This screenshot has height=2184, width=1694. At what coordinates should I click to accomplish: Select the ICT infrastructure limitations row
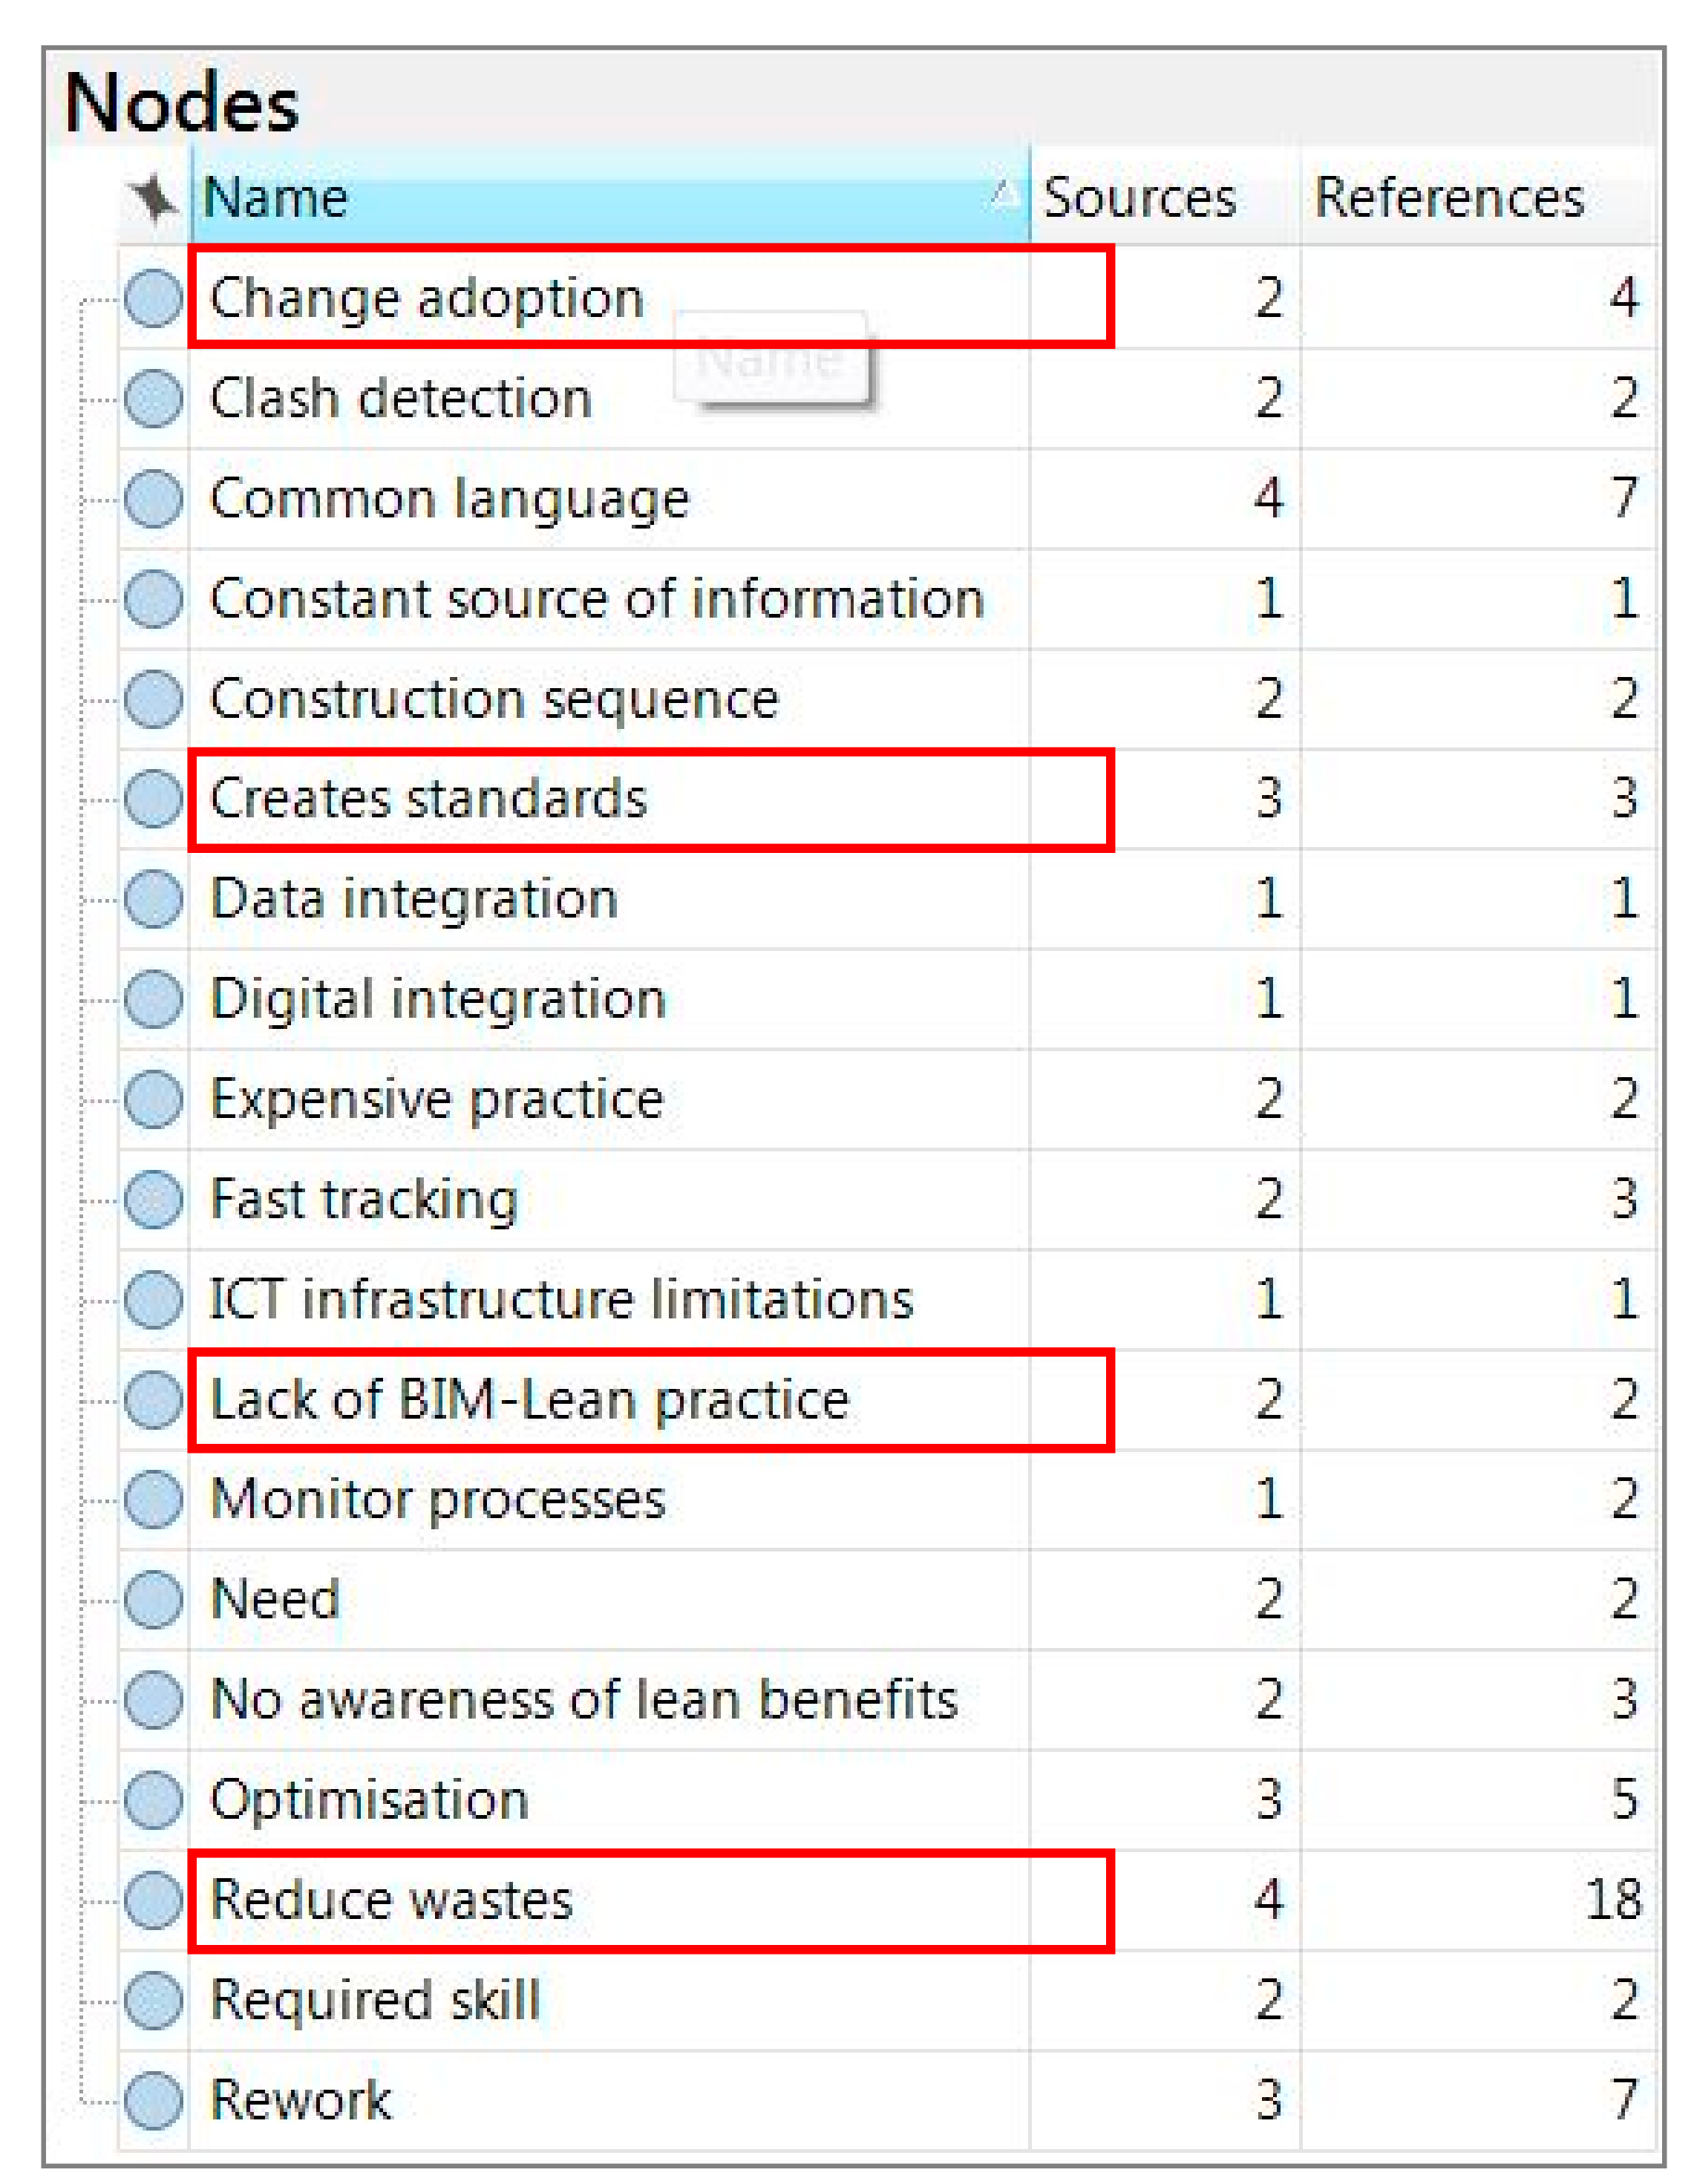tap(561, 1299)
